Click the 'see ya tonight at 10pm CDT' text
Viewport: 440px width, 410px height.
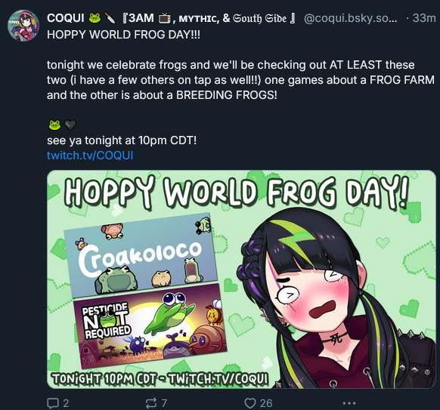coord(122,140)
